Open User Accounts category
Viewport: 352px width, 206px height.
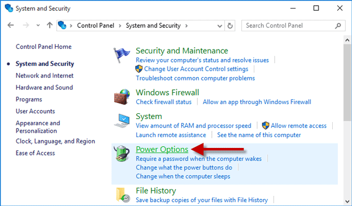tap(35, 111)
